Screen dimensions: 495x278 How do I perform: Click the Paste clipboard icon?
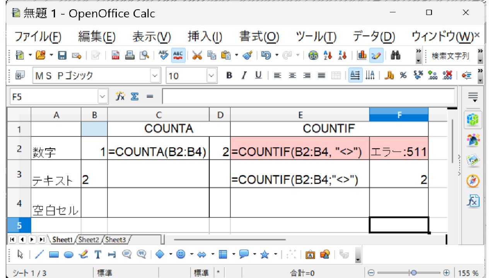[226, 56]
